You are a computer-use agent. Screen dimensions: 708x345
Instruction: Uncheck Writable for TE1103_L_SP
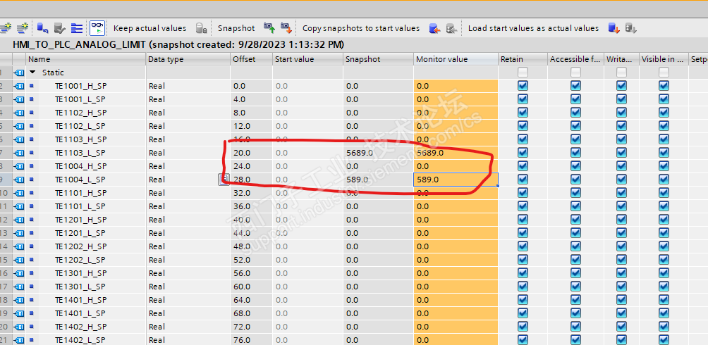[622, 152]
